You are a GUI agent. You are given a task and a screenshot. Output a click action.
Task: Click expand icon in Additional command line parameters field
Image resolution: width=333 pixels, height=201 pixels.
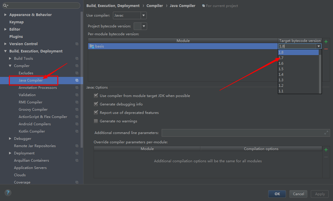click(x=326, y=133)
